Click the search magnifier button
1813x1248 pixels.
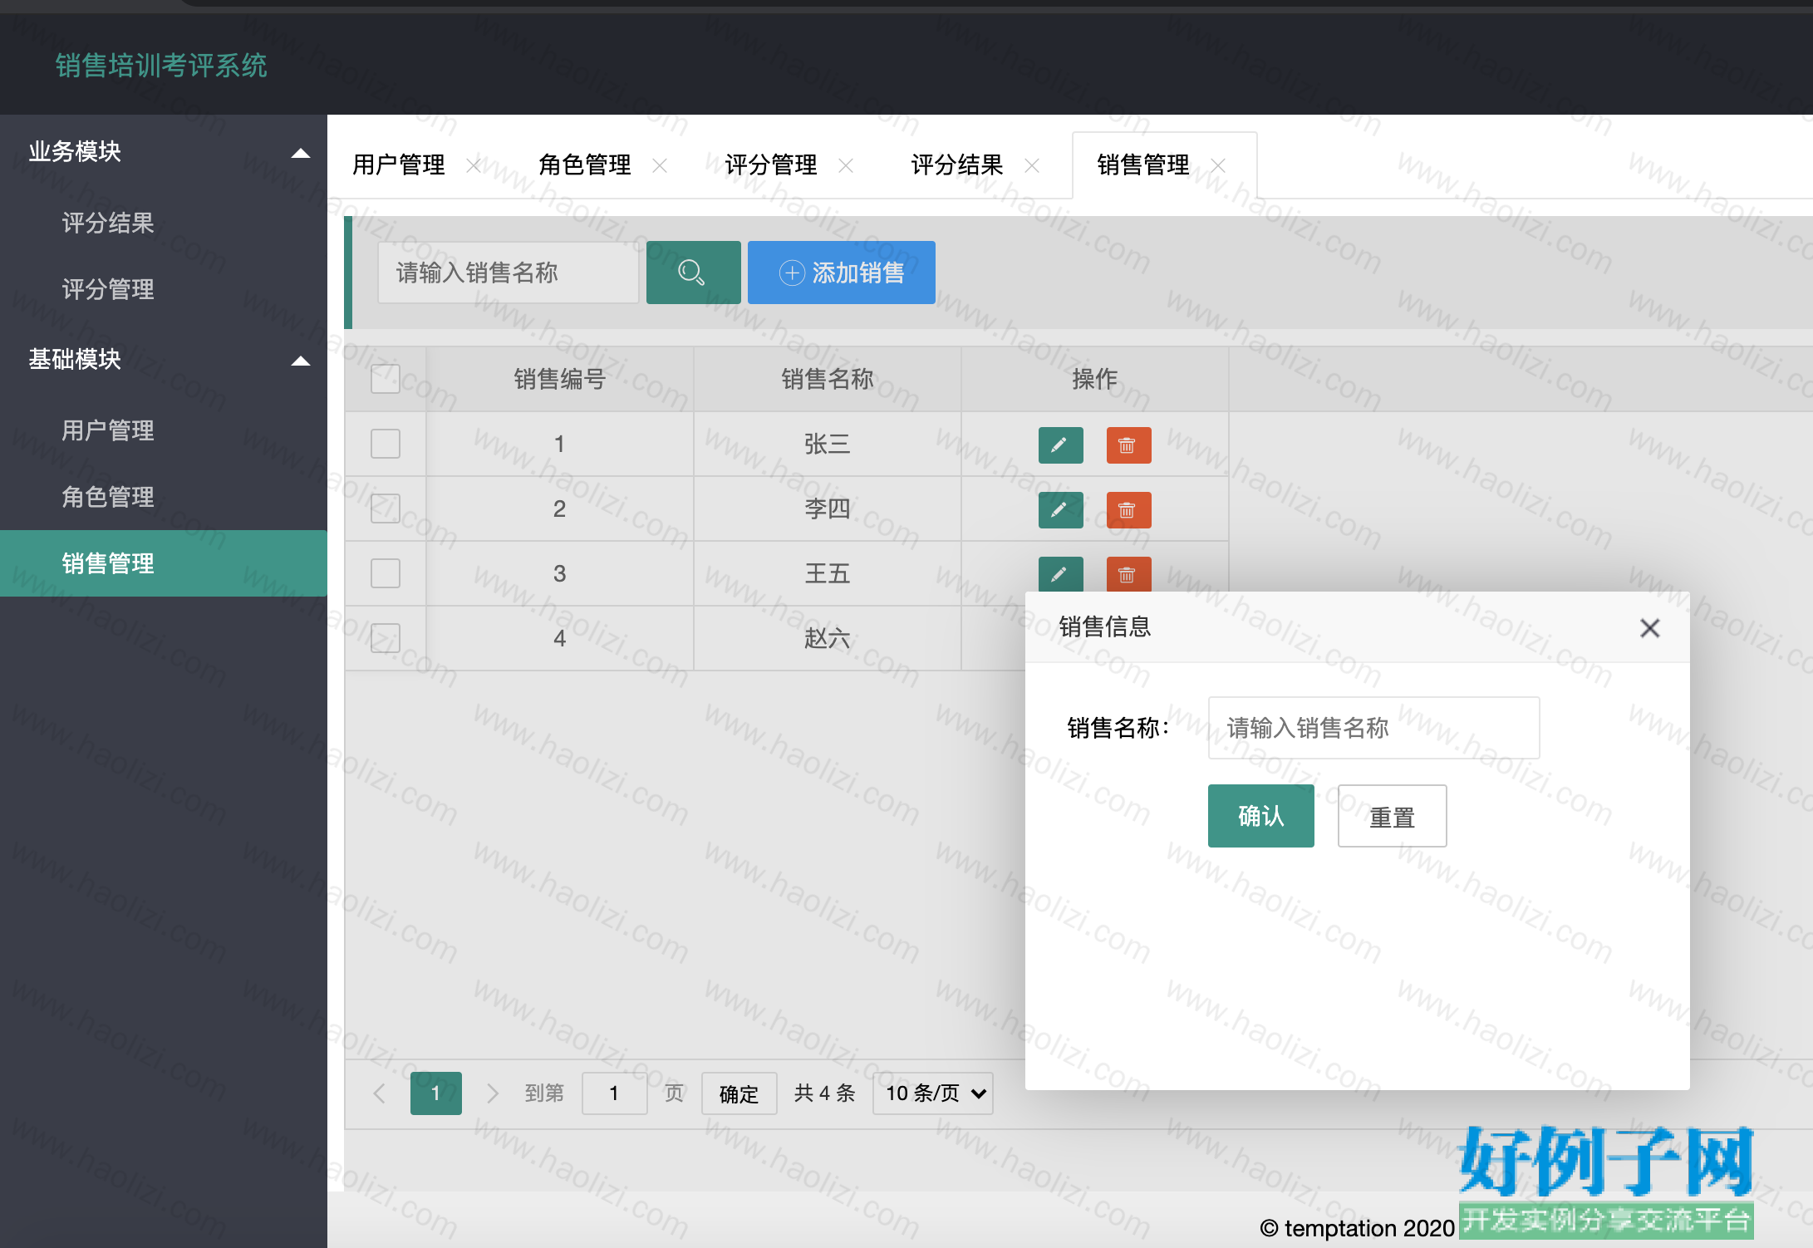(693, 273)
